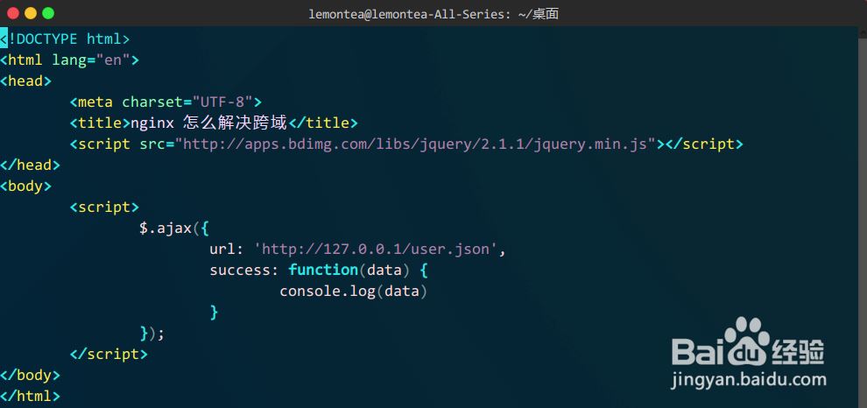Click the 'function' keyword in success callback
This screenshot has height=408, width=867.
[323, 270]
